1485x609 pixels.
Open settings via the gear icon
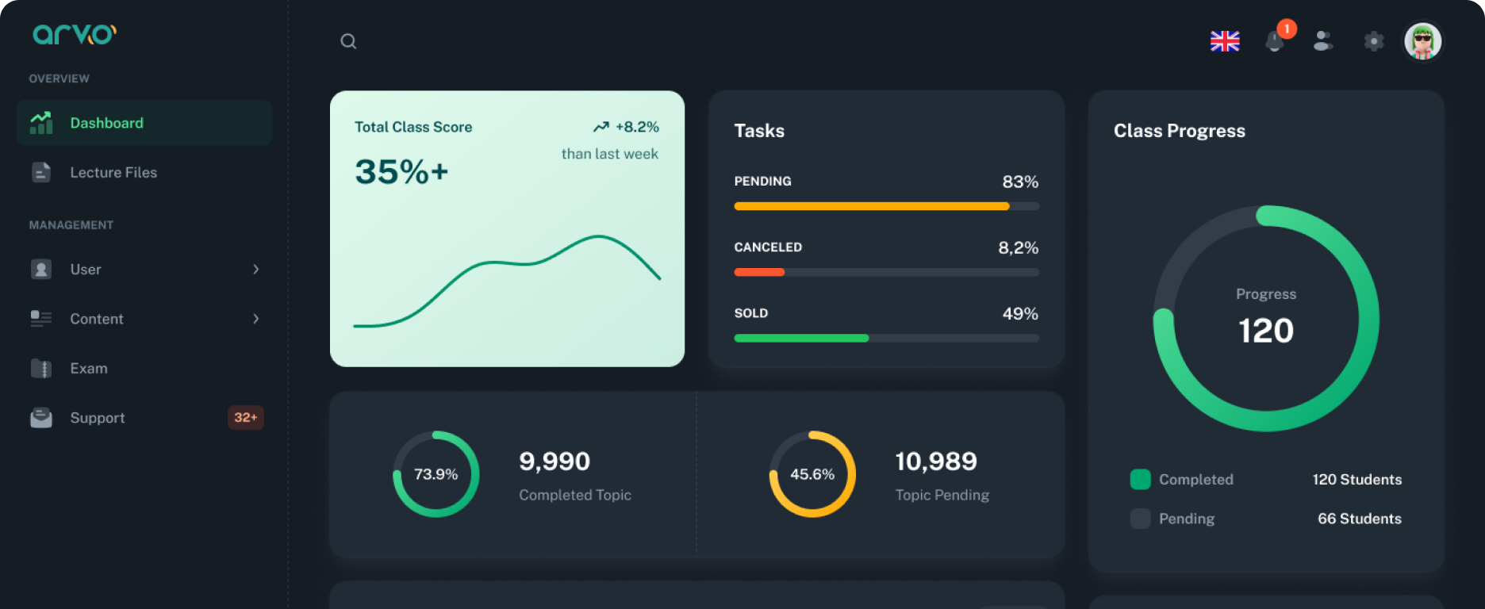click(x=1373, y=41)
